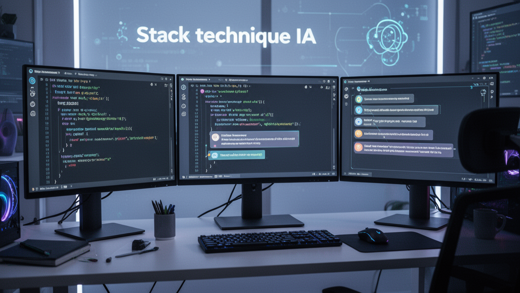The height and width of the screenshot is (293, 520).
Task: Click the pink dot in the gray popup card
Action: [x=215, y=145]
